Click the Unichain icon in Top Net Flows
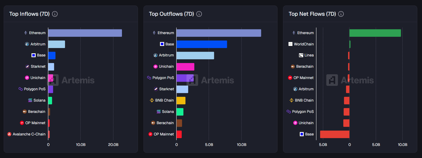The height and width of the screenshot is (158, 422). coord(295,123)
